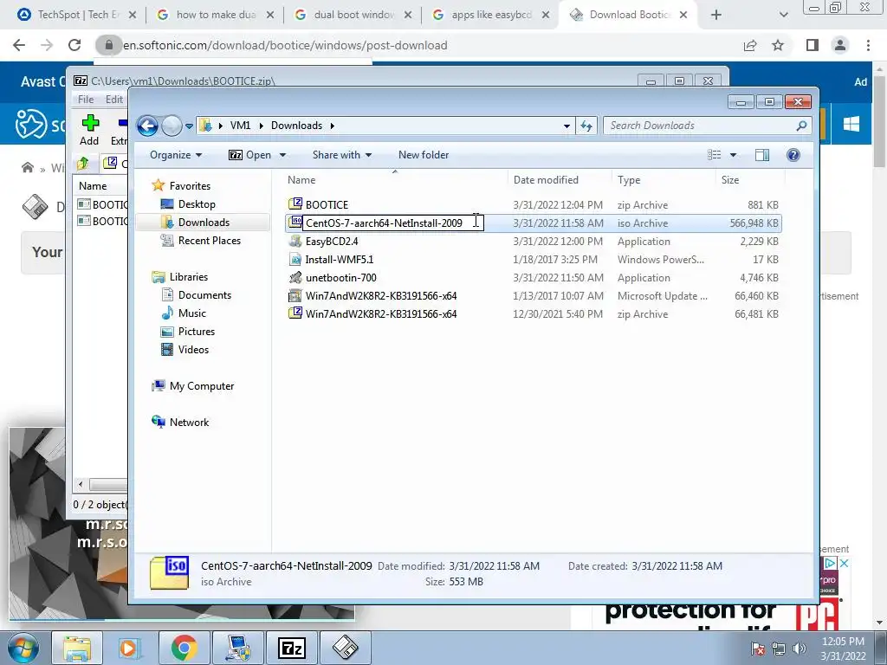Bookmark this page with the star icon

coord(778,45)
